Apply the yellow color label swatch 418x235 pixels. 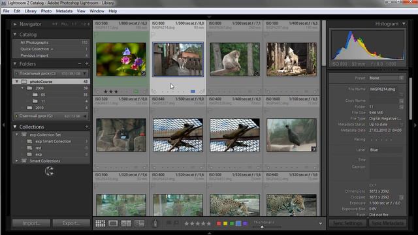pos(225,223)
